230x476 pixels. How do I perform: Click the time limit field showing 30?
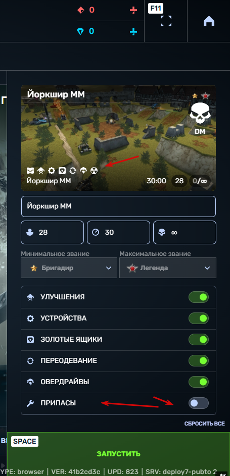click(x=118, y=233)
